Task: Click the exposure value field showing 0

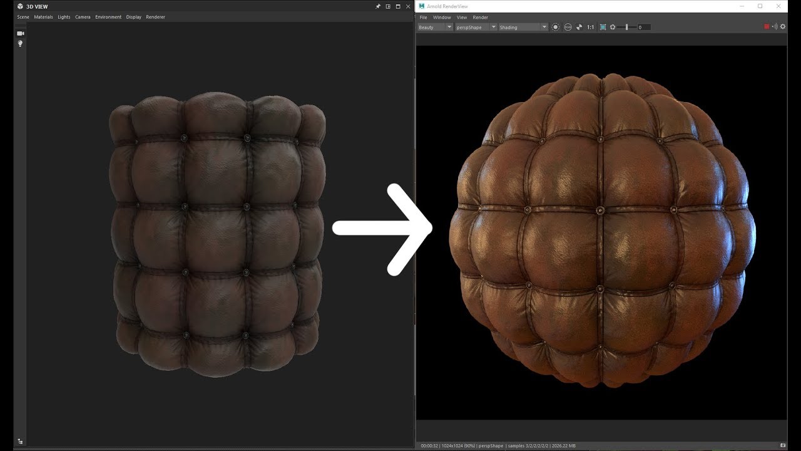Action: tap(644, 27)
